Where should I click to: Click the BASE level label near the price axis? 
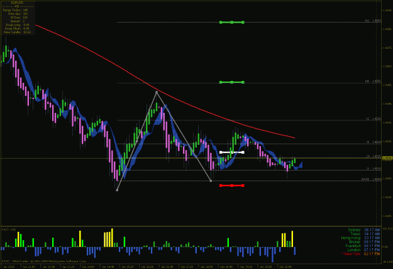coord(371,179)
